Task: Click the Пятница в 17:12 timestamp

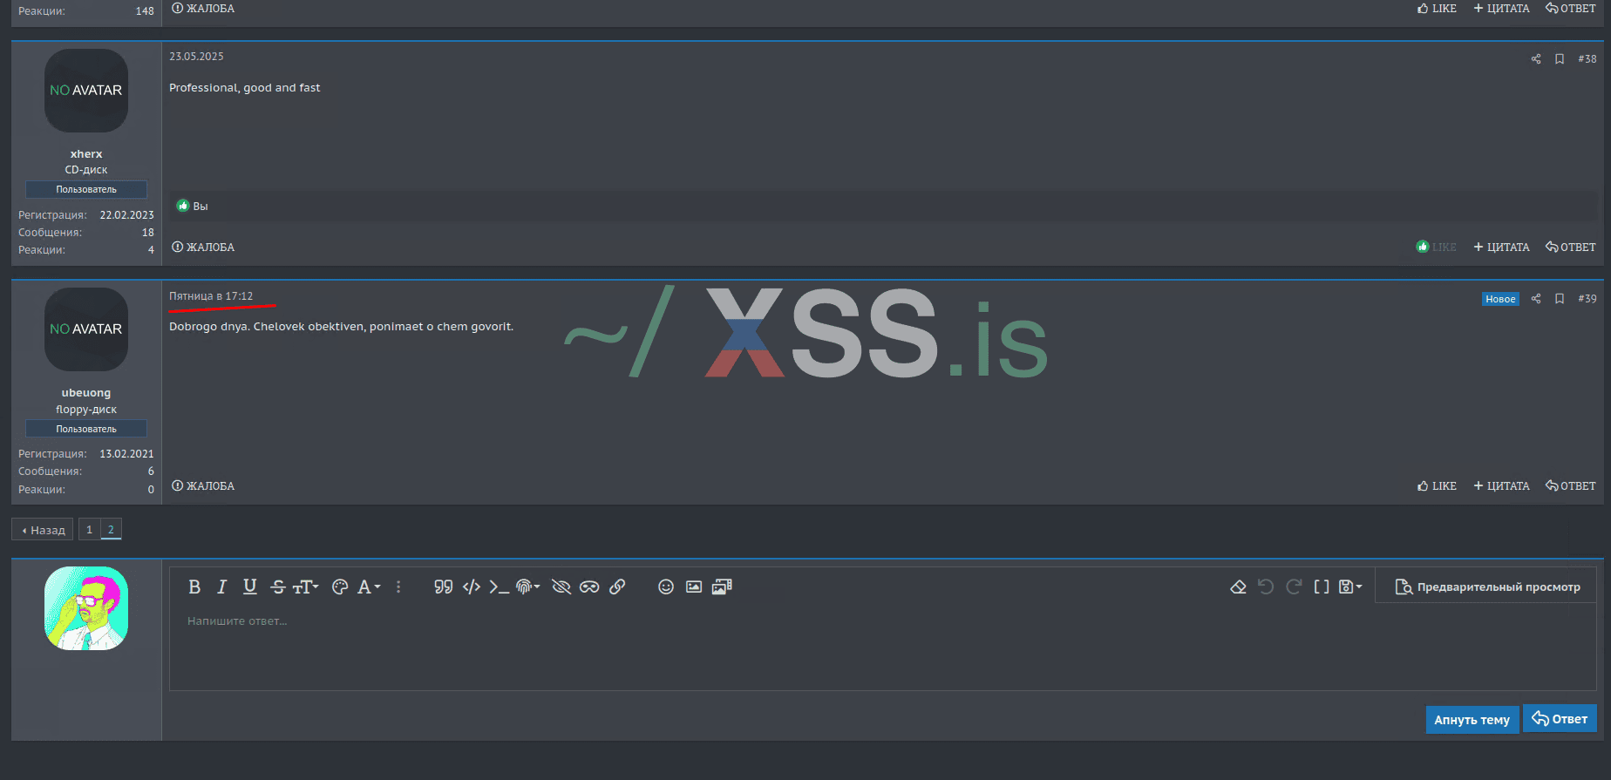Action: coord(211,296)
